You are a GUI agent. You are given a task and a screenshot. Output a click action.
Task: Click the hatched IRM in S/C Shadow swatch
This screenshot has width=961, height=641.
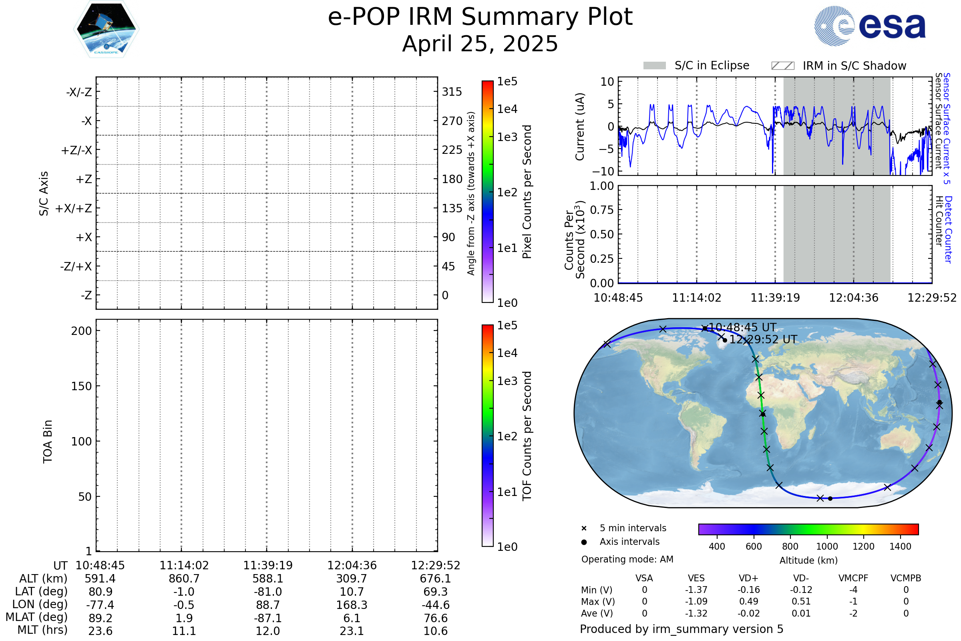coord(782,66)
